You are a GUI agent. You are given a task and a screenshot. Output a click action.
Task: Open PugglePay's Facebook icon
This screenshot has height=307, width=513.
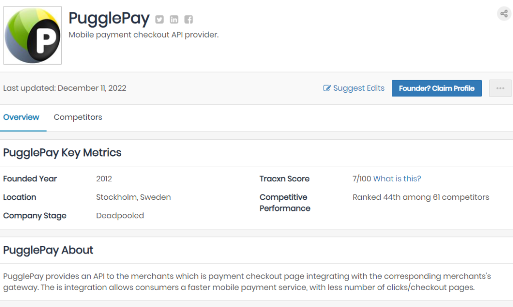tap(188, 20)
